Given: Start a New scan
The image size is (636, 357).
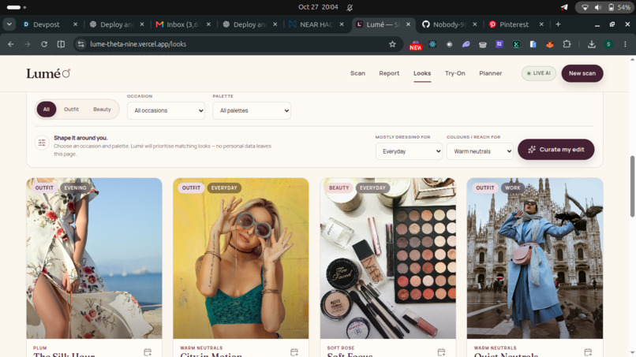Looking at the screenshot, I should coord(582,73).
